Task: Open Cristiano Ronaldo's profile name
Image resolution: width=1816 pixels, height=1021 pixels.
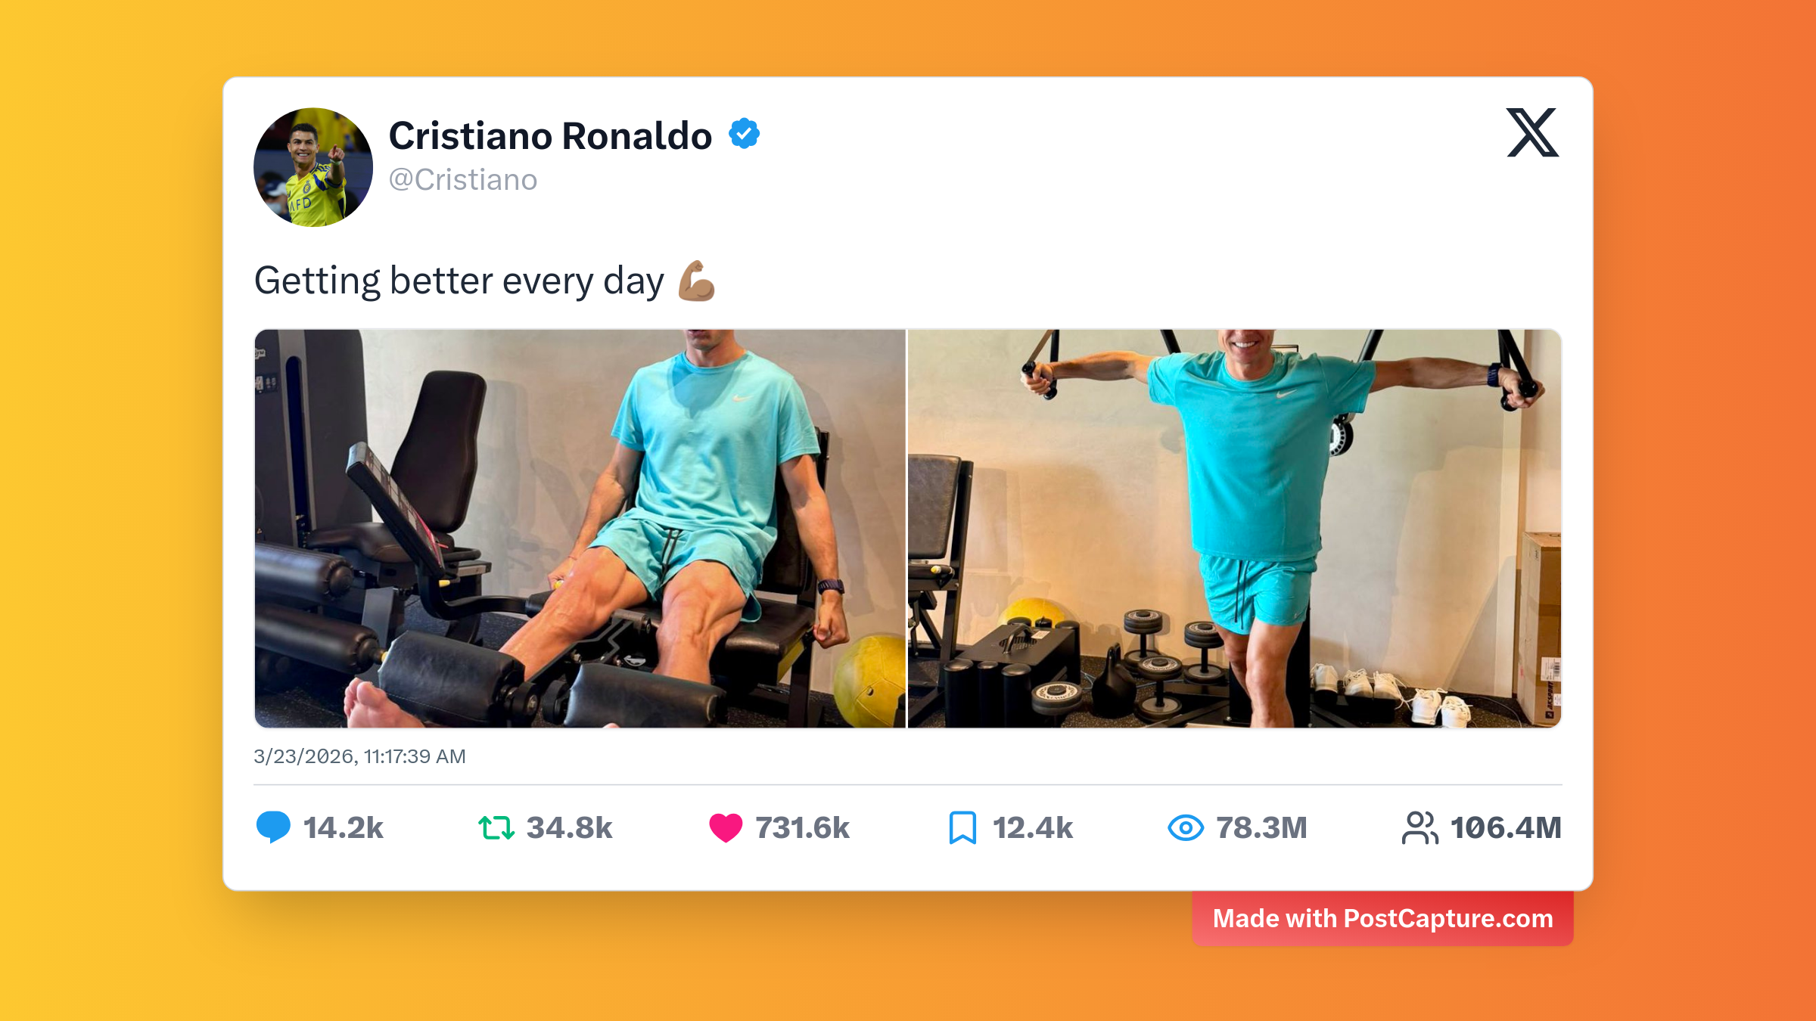Action: pyautogui.click(x=550, y=135)
